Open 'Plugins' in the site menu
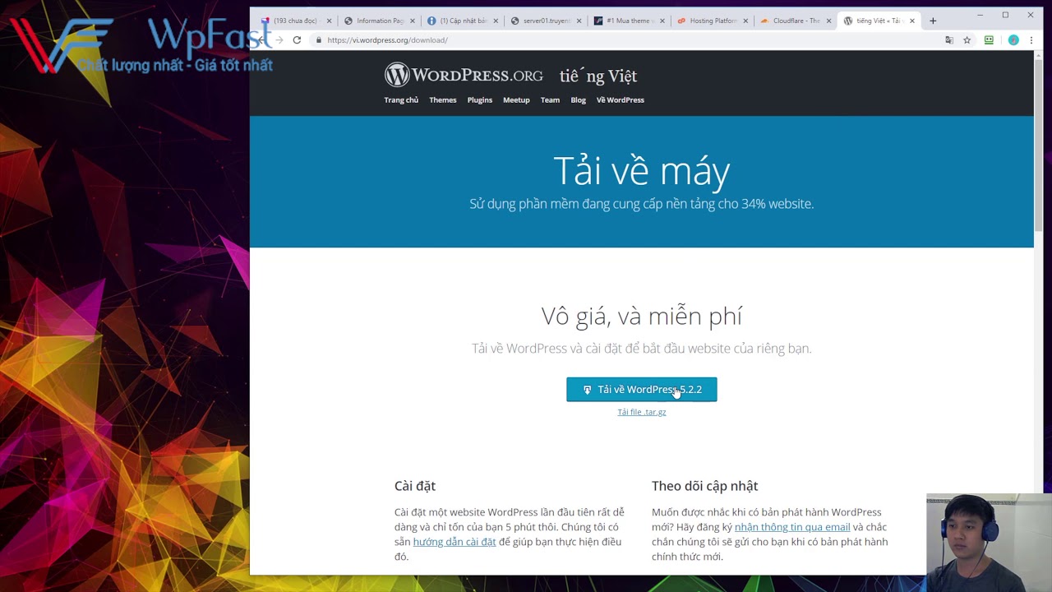Viewport: 1052px width, 592px height. click(480, 100)
